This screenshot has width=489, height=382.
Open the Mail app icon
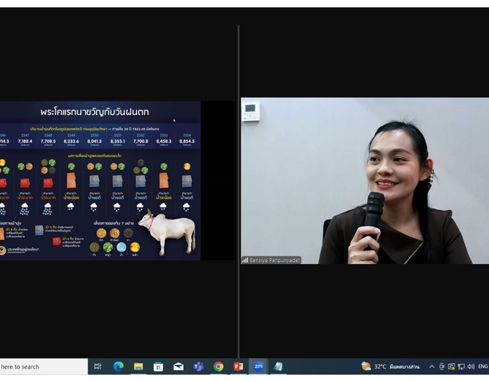click(178, 367)
